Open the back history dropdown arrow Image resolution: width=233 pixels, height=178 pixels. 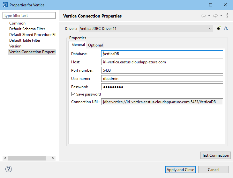click(x=209, y=16)
